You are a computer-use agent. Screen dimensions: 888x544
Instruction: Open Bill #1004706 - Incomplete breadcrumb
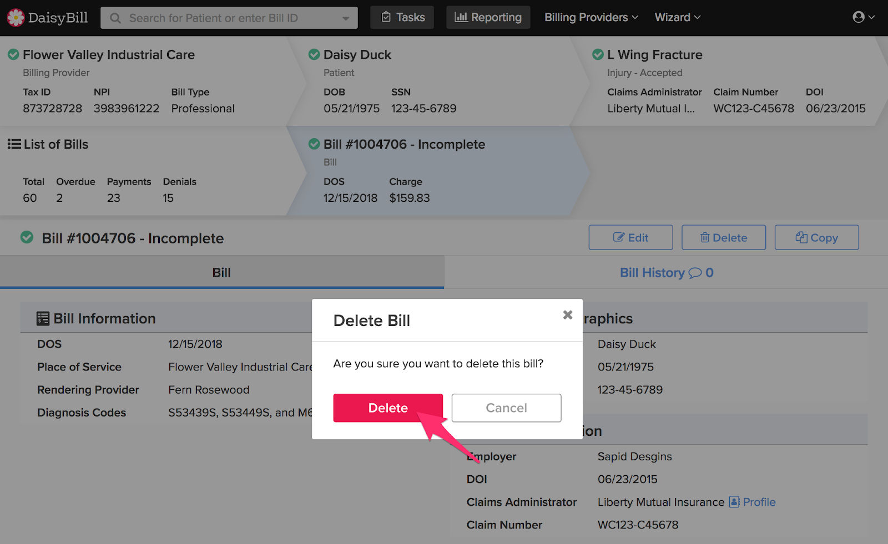(404, 144)
